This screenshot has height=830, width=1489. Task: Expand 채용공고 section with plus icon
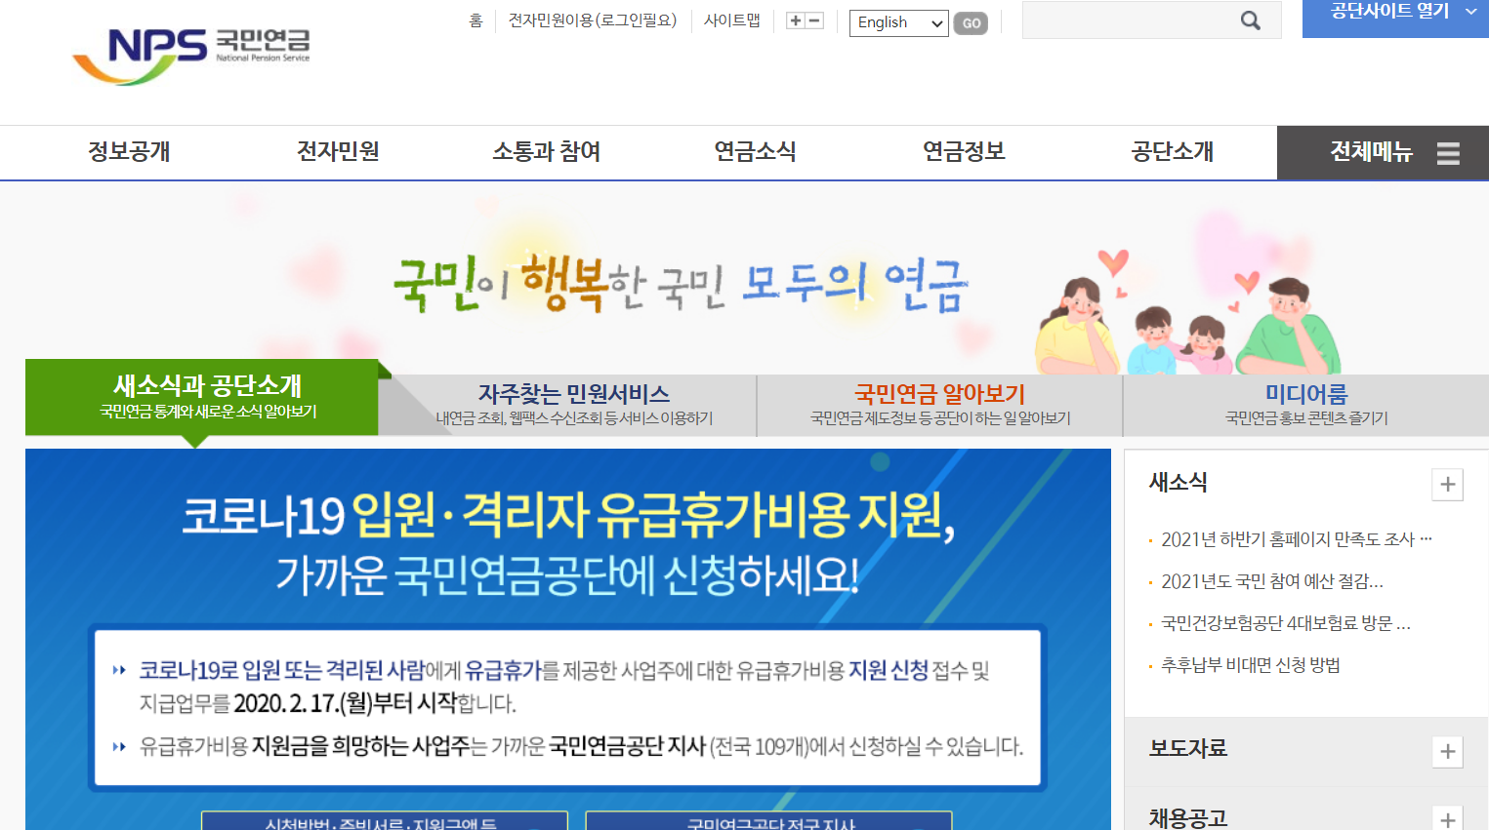point(1447,819)
